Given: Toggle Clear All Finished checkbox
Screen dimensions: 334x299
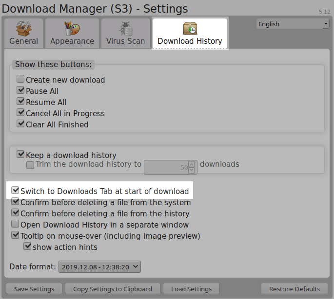Looking at the screenshot, I should (x=20, y=123).
